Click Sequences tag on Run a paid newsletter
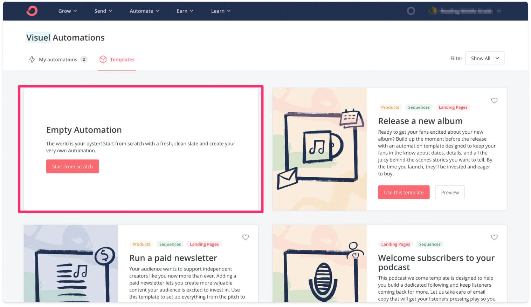This screenshot has height=307, width=531. (170, 244)
